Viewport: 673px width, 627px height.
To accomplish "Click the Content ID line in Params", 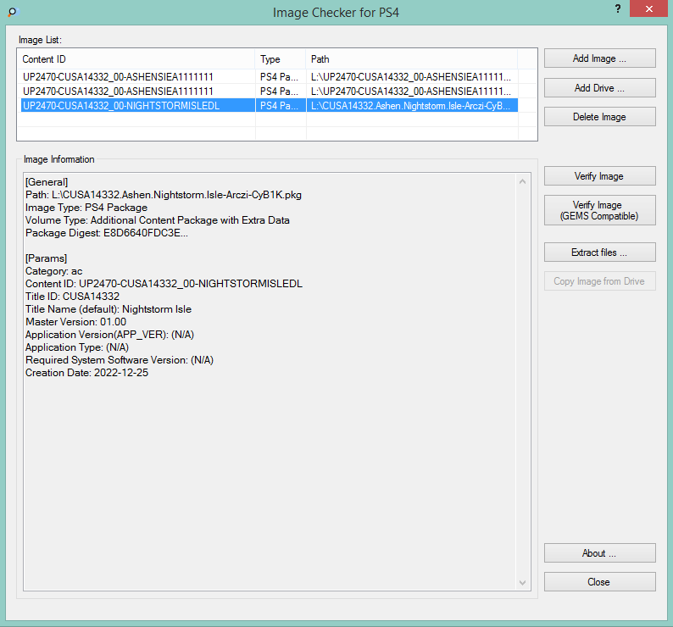I will [164, 284].
